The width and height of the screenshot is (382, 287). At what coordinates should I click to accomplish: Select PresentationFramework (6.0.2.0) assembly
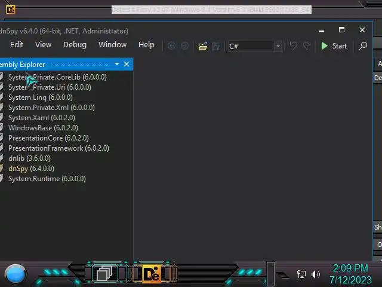(58, 148)
